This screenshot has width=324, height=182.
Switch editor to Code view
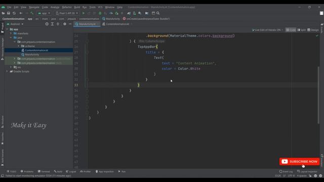point(291,30)
